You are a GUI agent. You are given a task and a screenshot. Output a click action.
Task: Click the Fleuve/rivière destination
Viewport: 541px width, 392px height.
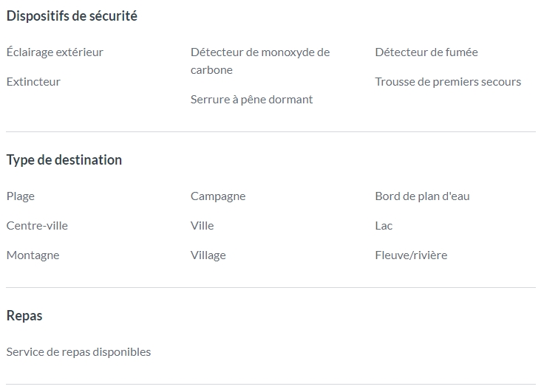[411, 255]
